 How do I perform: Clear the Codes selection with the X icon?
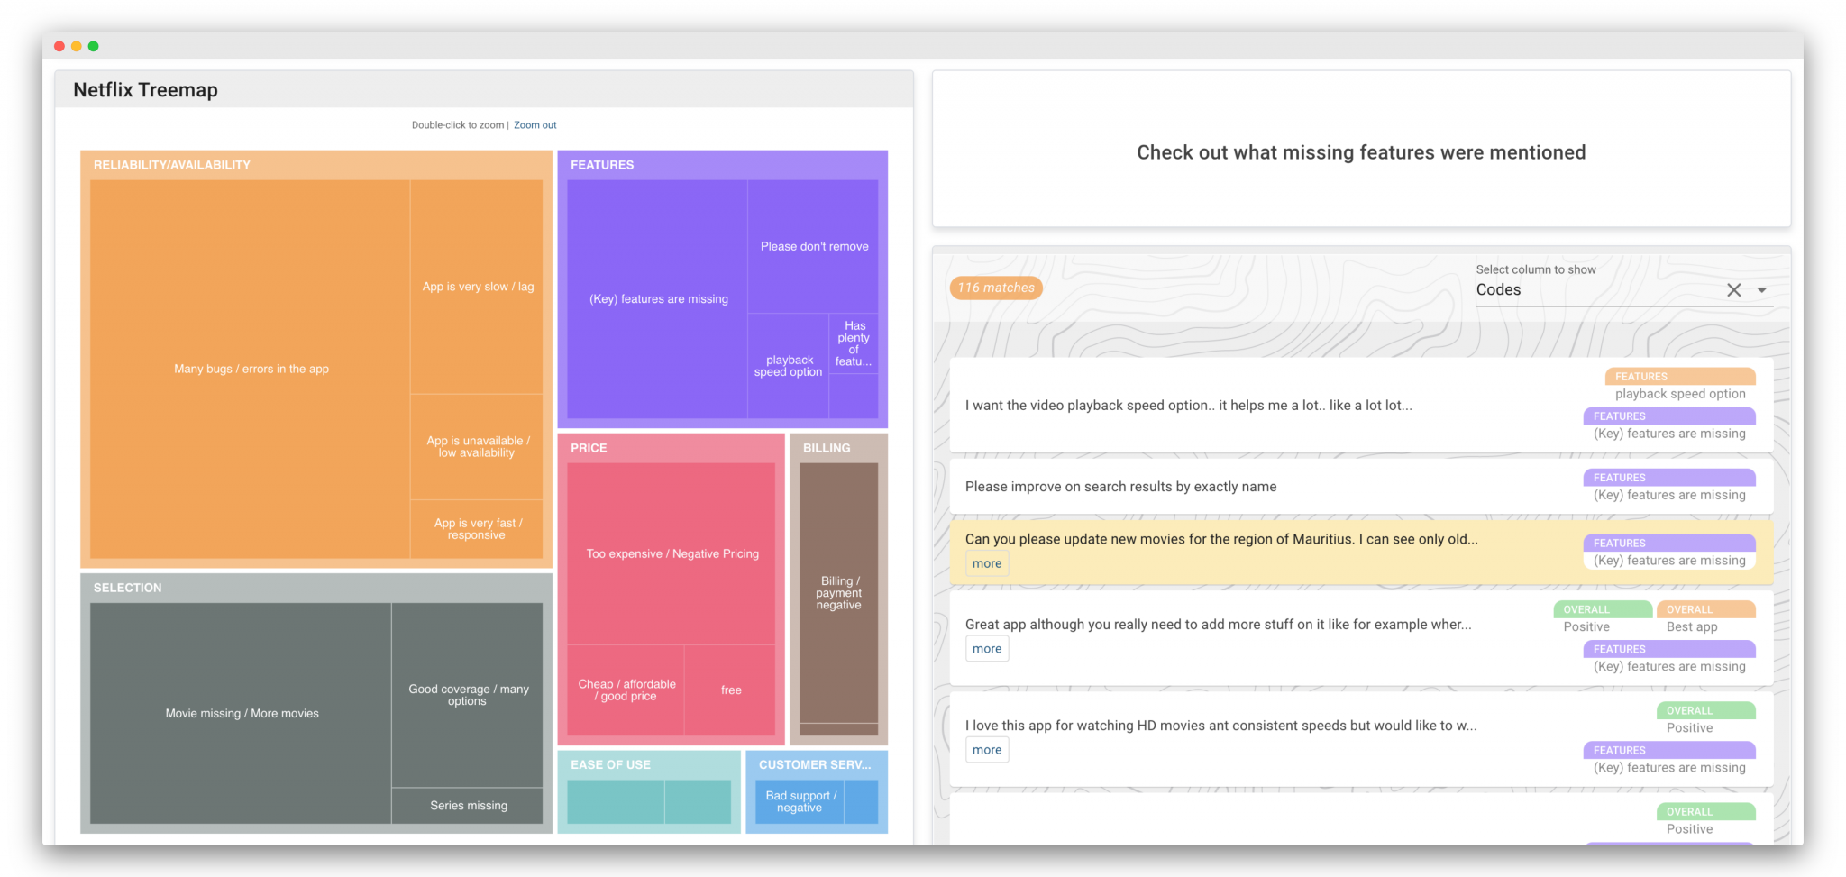pyautogui.click(x=1734, y=290)
